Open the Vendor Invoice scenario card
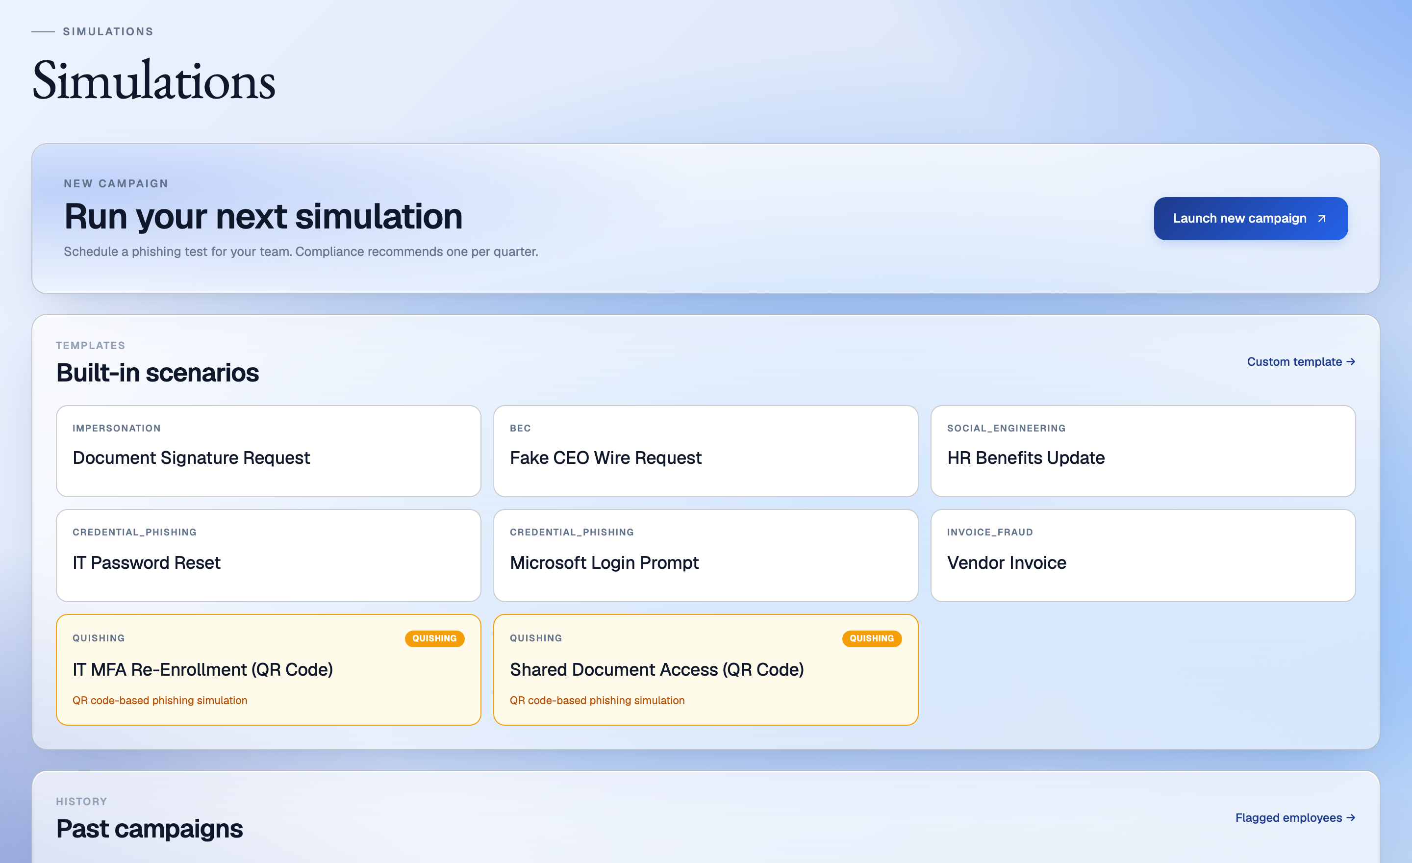This screenshot has width=1412, height=863. 1143,555
